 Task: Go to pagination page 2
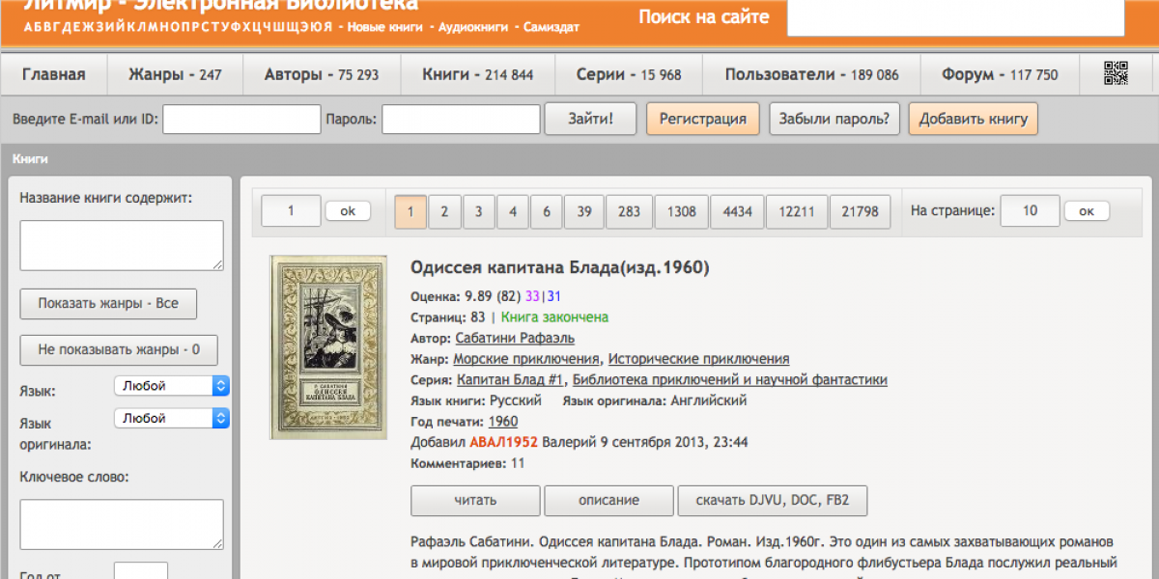(444, 211)
